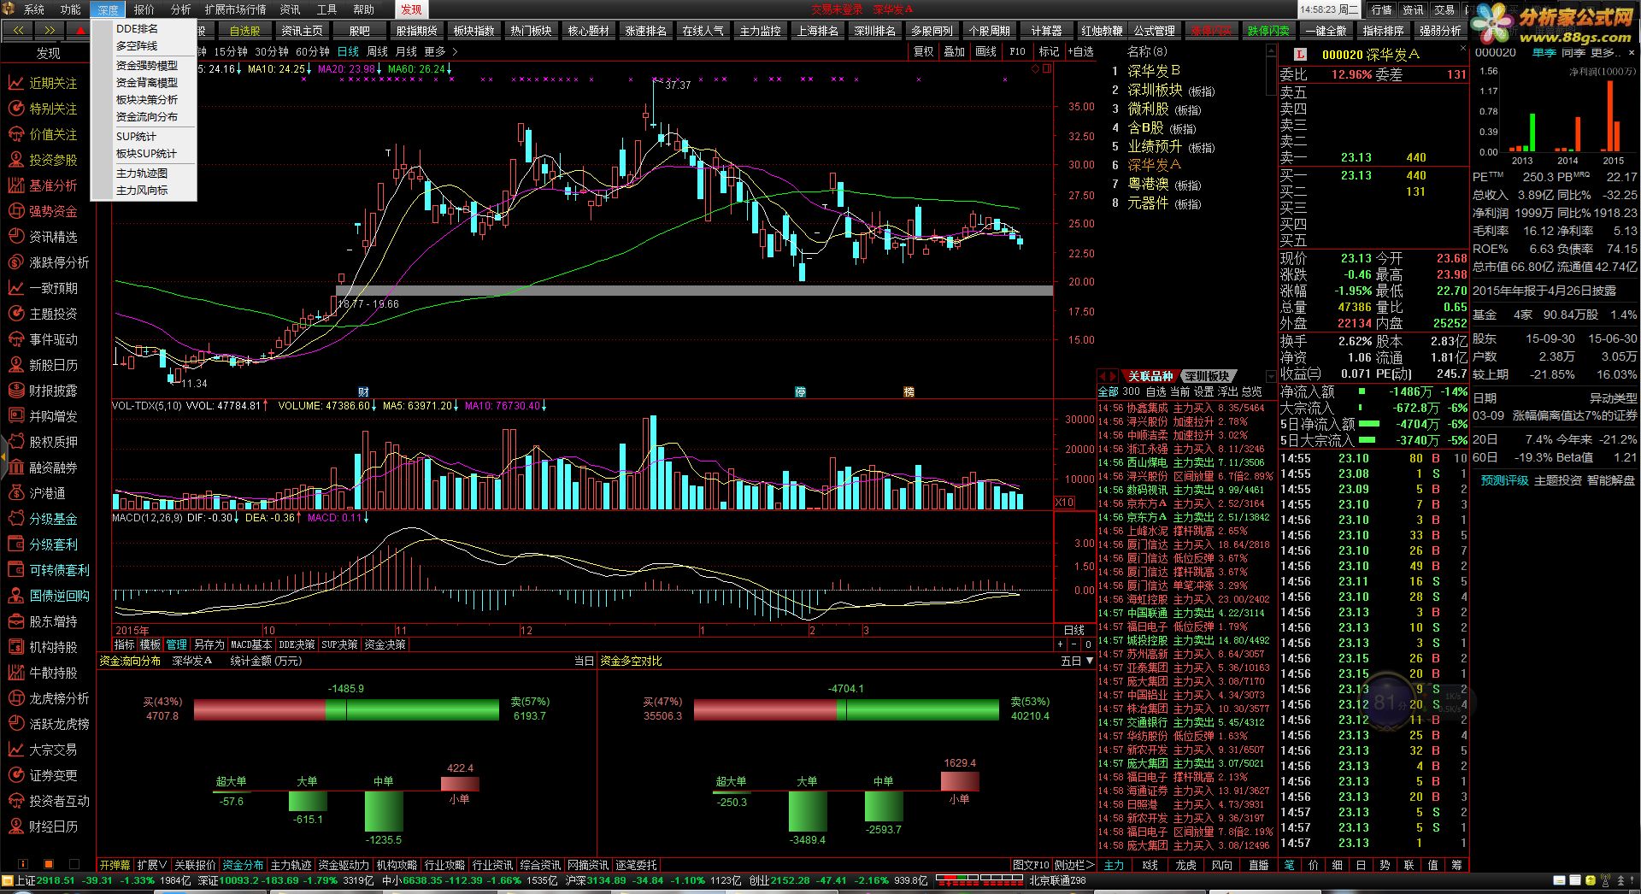
Task: Select 多空阵线 from the 深度 menu
Action: (137, 45)
